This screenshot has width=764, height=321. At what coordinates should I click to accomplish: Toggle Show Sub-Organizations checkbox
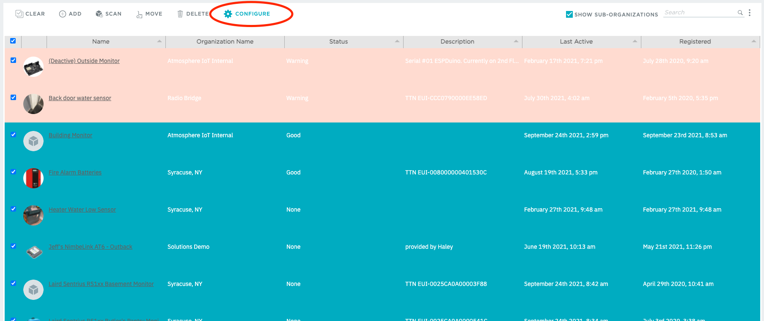coord(569,14)
